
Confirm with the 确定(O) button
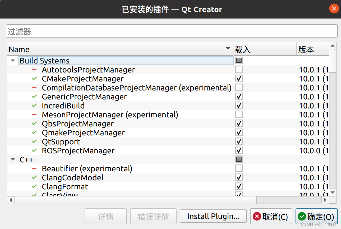click(316, 216)
